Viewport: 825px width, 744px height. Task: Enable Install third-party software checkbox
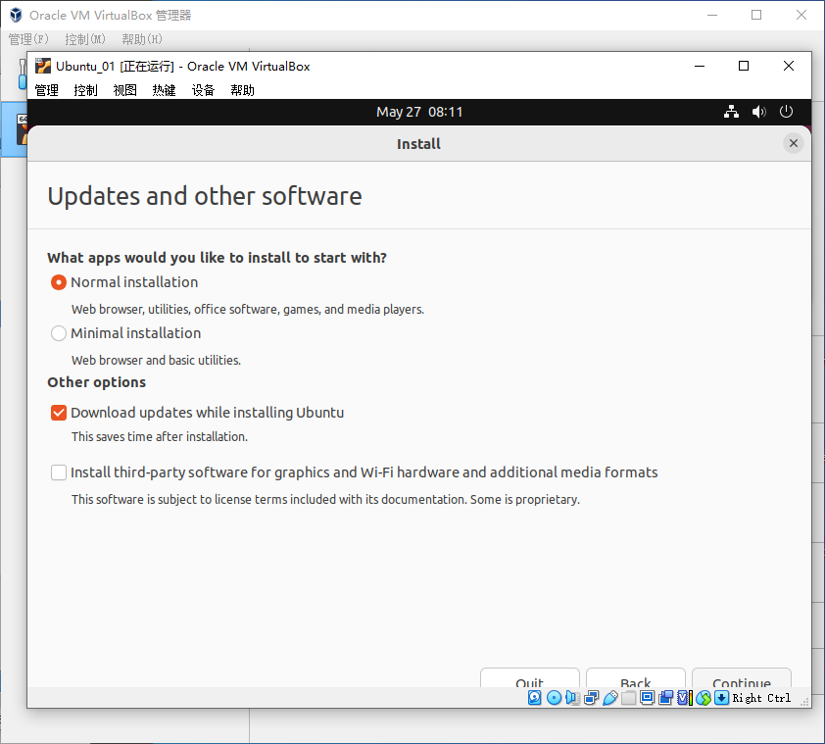(59, 472)
